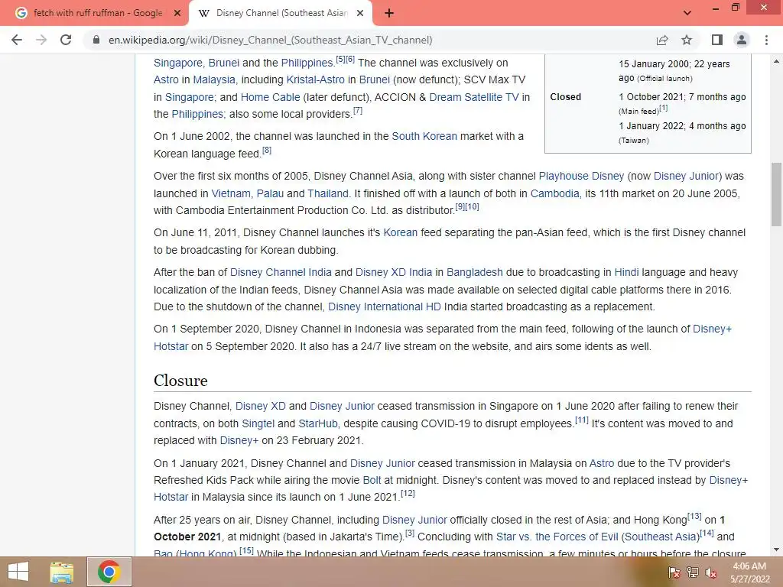783x587 pixels.
Task: Click the Chrome taskbar icon
Action: [x=109, y=572]
